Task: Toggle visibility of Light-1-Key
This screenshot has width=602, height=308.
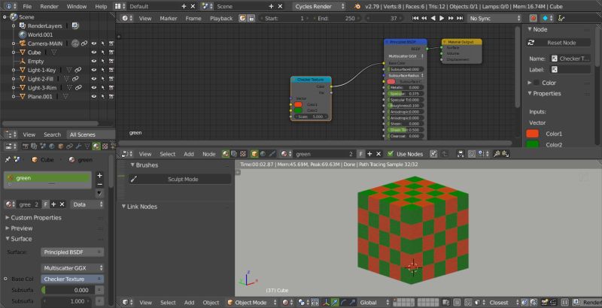Action: [x=93, y=70]
